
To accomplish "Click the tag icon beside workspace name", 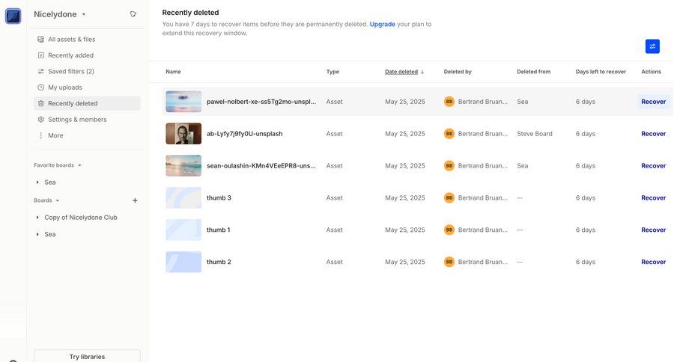I will point(133,14).
